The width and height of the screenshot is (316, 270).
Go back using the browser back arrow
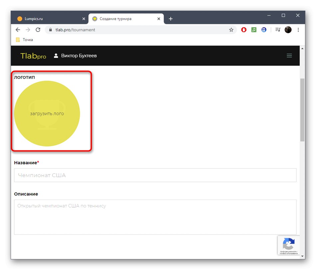pos(18,30)
